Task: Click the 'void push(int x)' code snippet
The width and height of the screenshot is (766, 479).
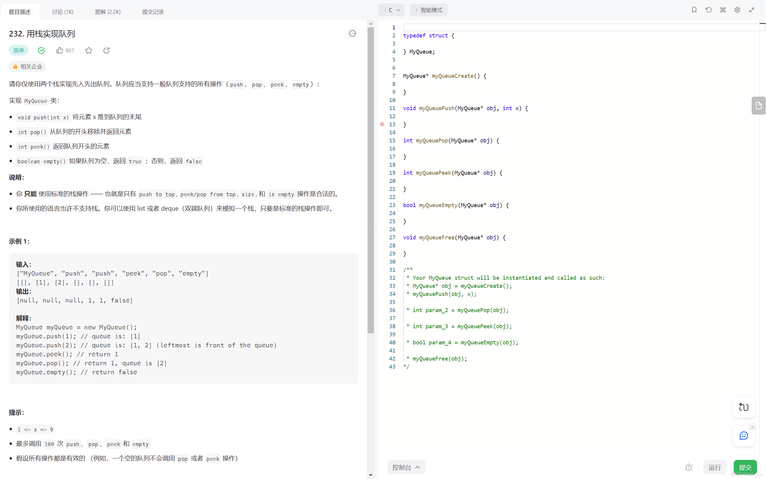Action: click(43, 117)
